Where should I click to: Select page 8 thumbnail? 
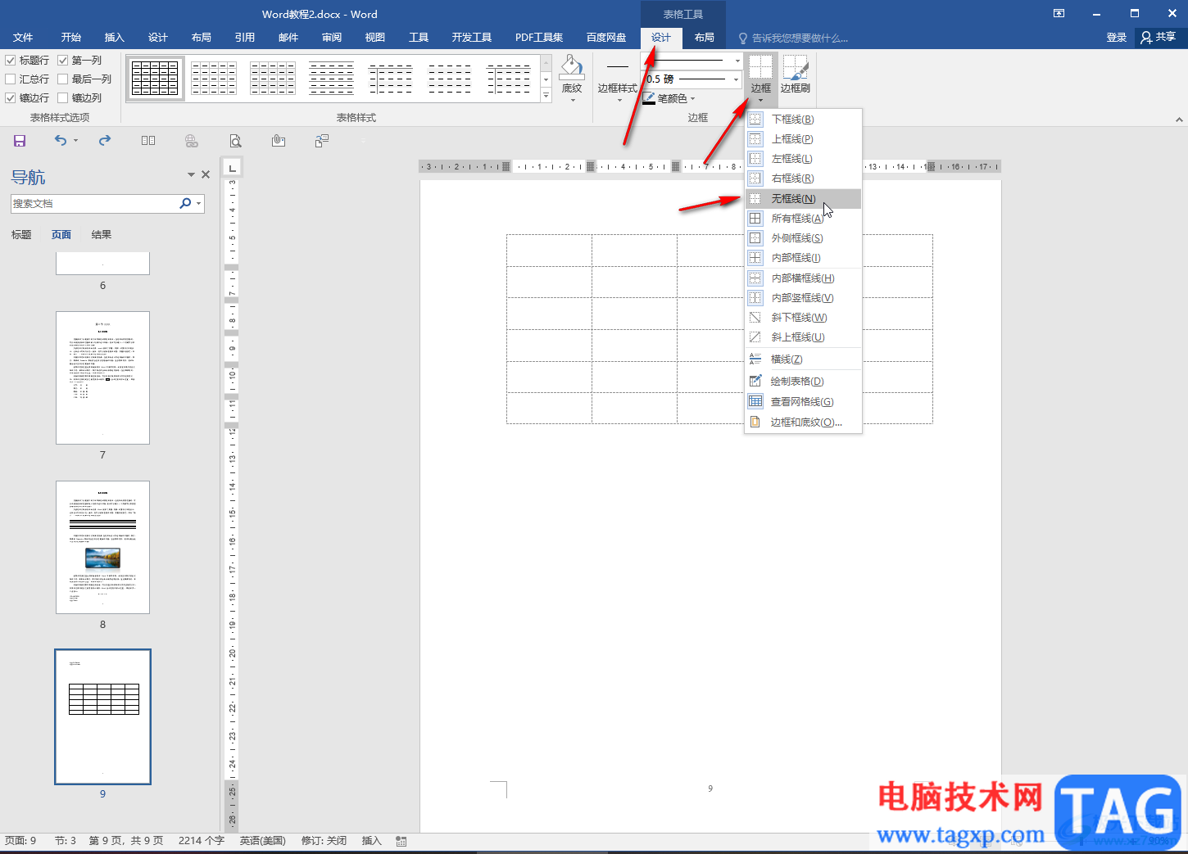pos(102,547)
